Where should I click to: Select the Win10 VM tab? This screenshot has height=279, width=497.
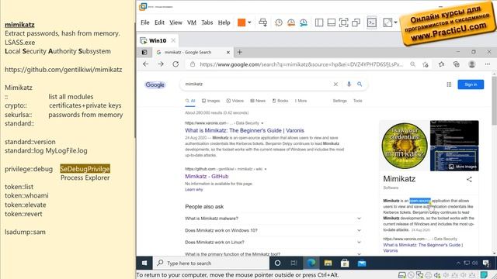tap(158, 40)
